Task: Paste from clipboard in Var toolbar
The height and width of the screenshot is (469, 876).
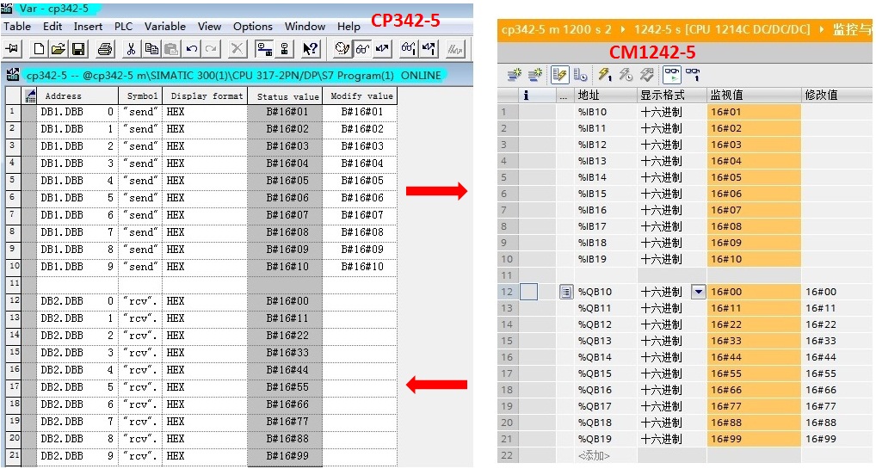Action: click(171, 49)
